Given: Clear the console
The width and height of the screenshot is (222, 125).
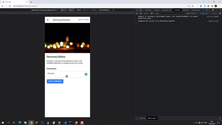Looking at the screenshot, I should [x=140, y=13].
